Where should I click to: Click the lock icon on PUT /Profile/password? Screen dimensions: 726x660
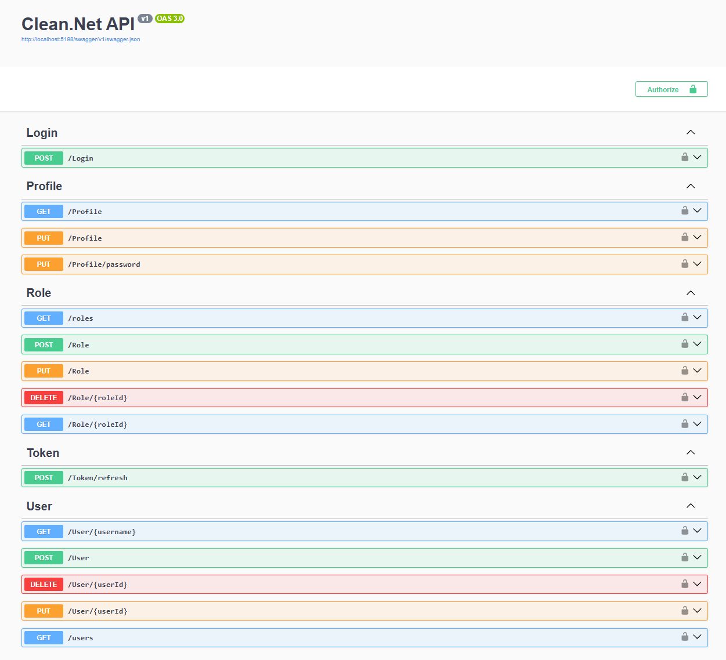point(685,264)
